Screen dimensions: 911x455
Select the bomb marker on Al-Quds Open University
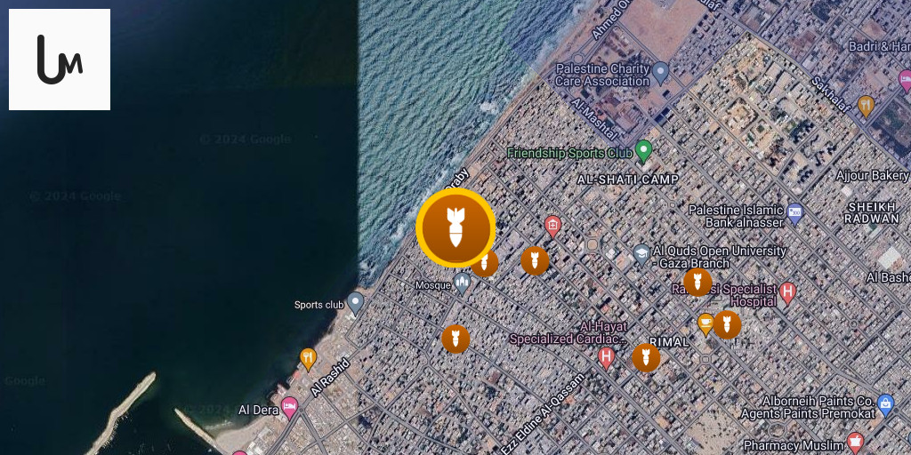pos(697,282)
